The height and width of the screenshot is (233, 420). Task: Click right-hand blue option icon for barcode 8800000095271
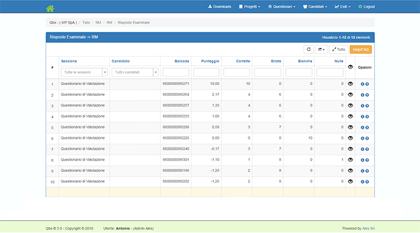(367, 84)
